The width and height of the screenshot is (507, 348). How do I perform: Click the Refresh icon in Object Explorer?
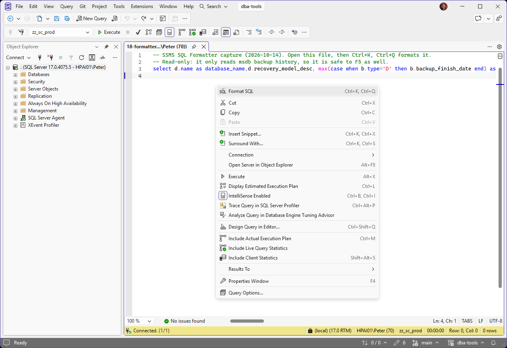tap(82, 58)
